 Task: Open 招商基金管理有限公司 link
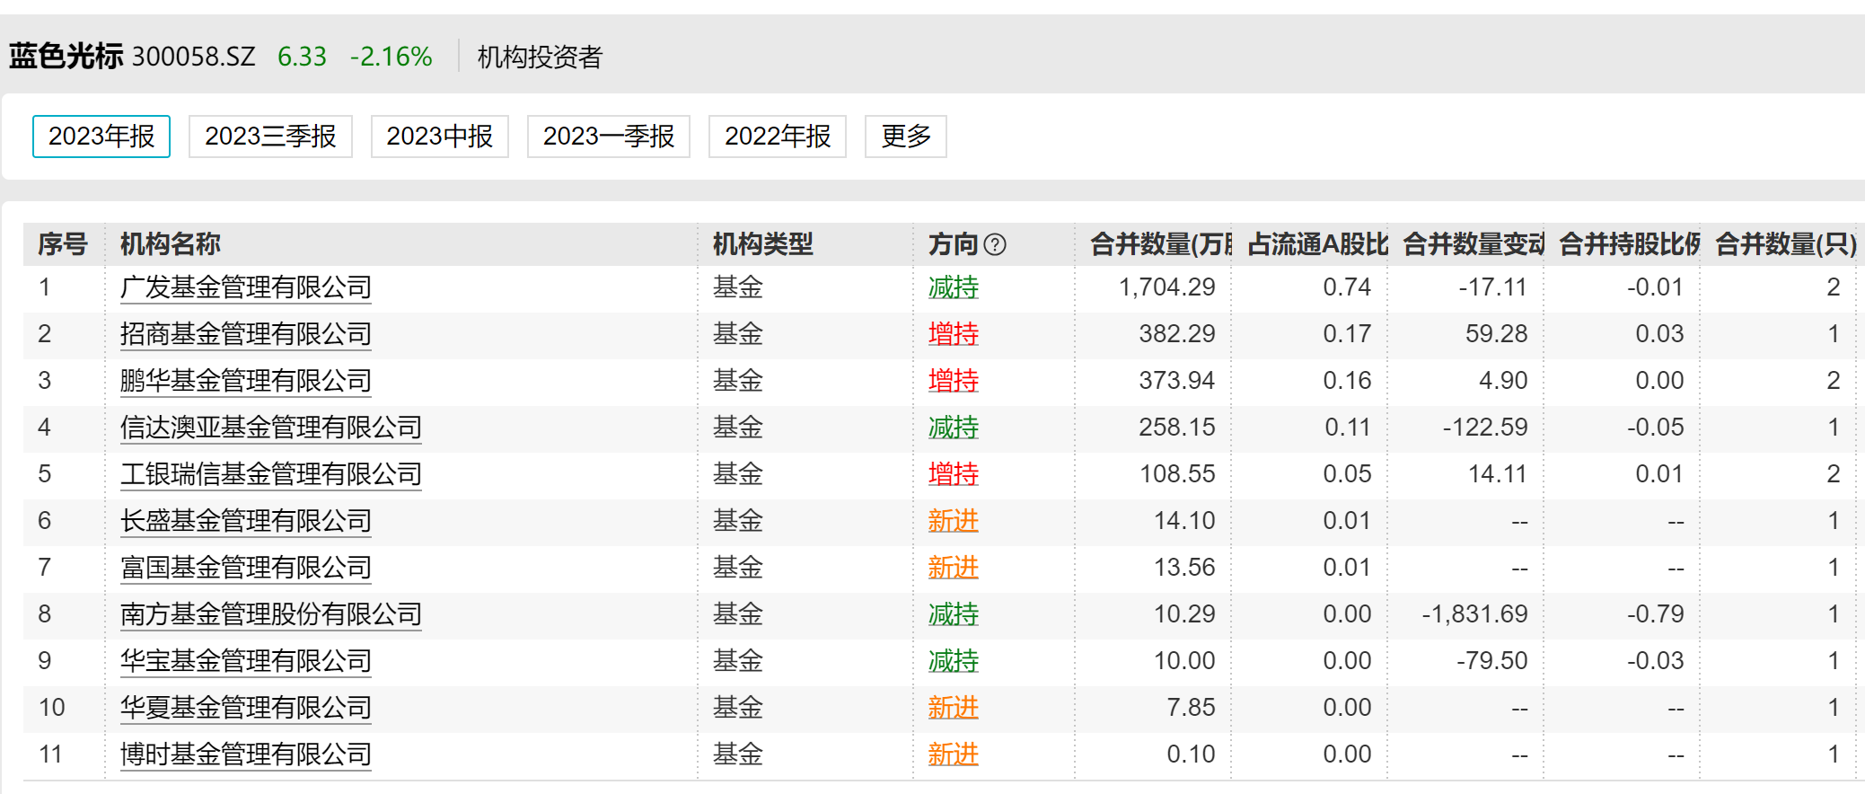click(246, 334)
